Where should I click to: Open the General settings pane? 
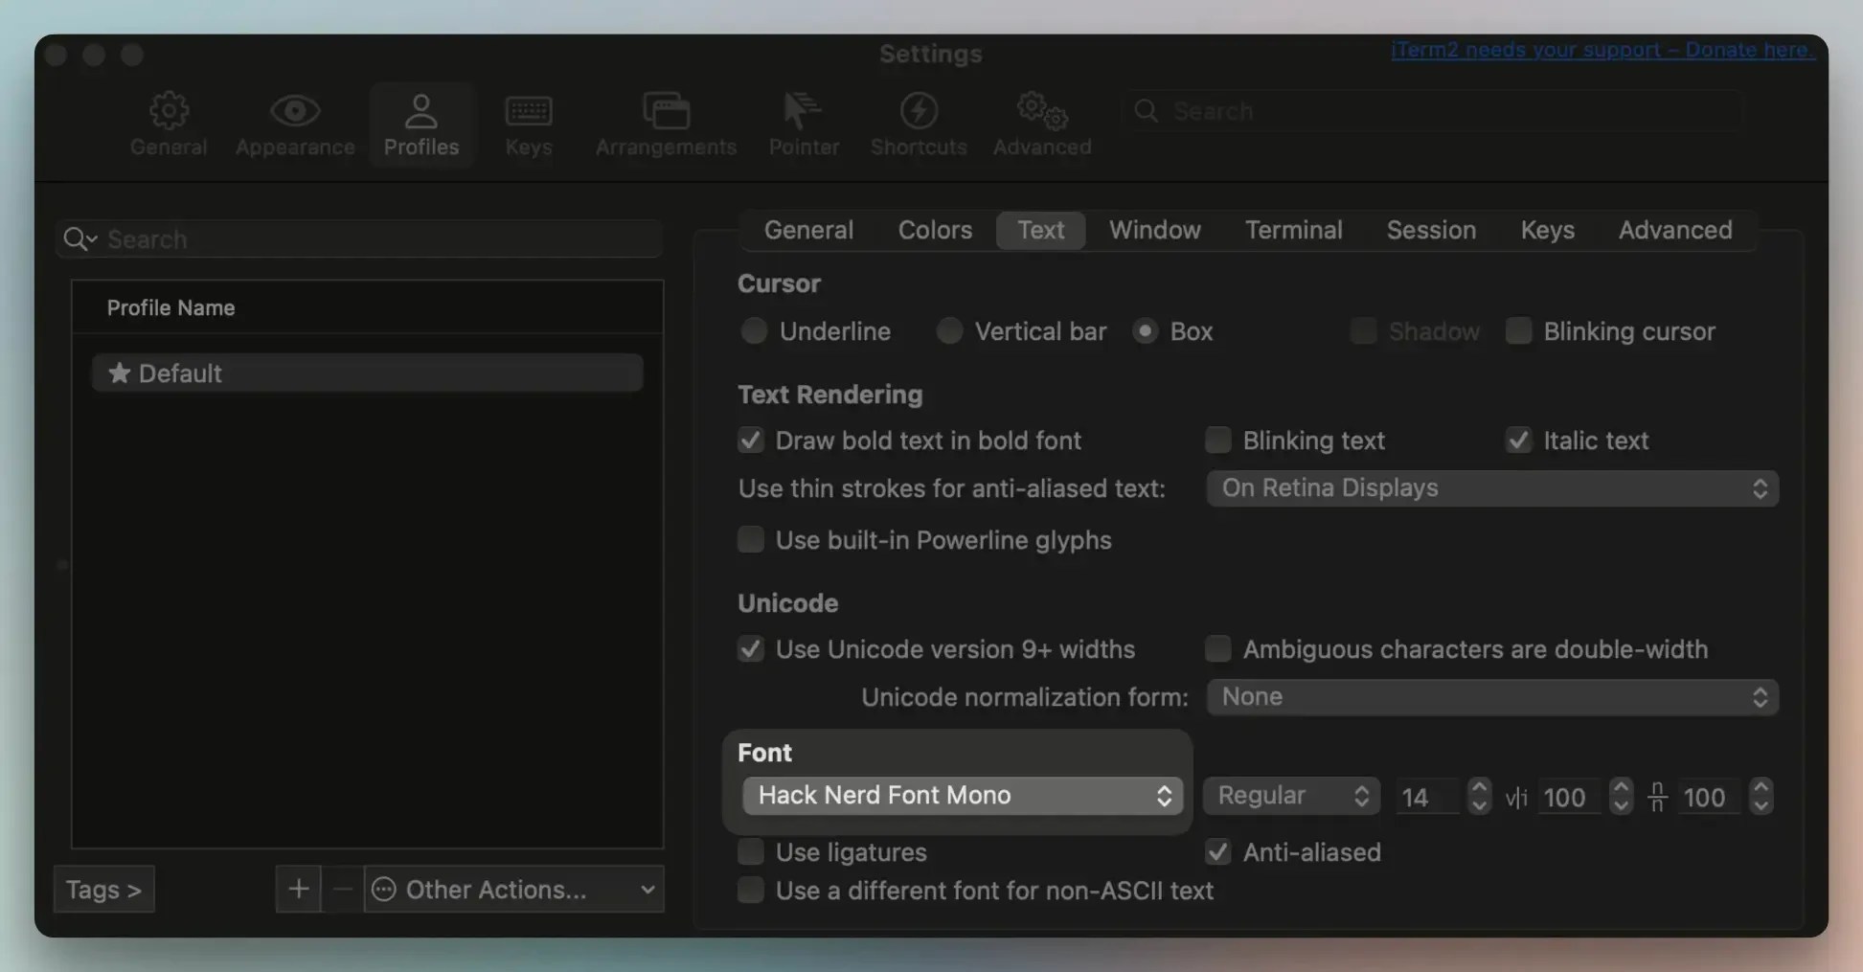[x=169, y=124]
